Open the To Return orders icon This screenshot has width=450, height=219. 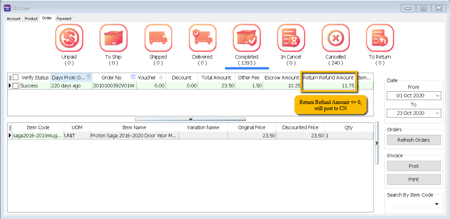pyautogui.click(x=380, y=38)
